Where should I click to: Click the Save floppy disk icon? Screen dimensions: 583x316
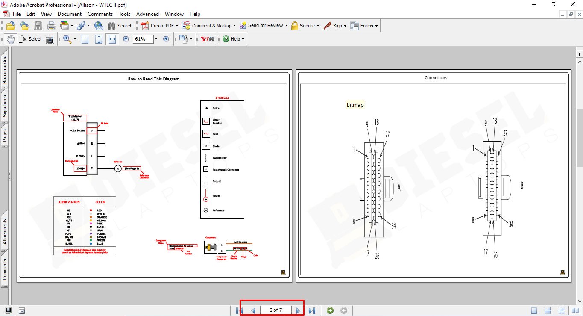click(x=38, y=26)
